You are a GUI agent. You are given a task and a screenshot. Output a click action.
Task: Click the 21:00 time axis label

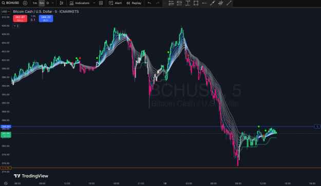tap(141, 183)
